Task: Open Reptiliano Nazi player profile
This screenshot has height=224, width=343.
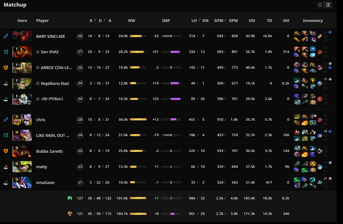Action: tap(55, 83)
